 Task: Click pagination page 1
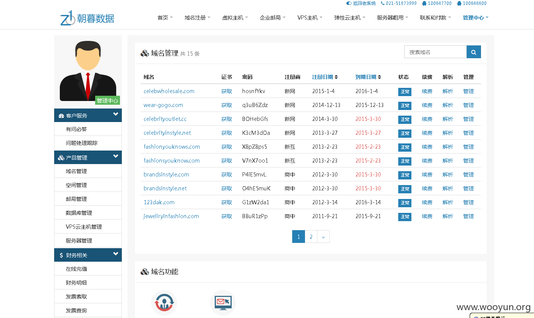[x=299, y=237]
